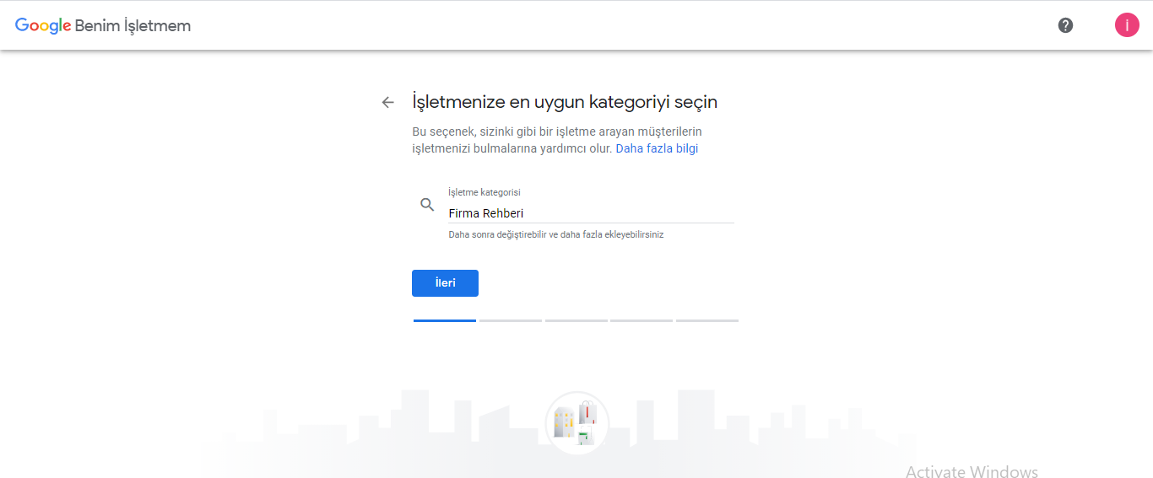Click the pink account avatar
The image size is (1153, 478).
coord(1127,25)
